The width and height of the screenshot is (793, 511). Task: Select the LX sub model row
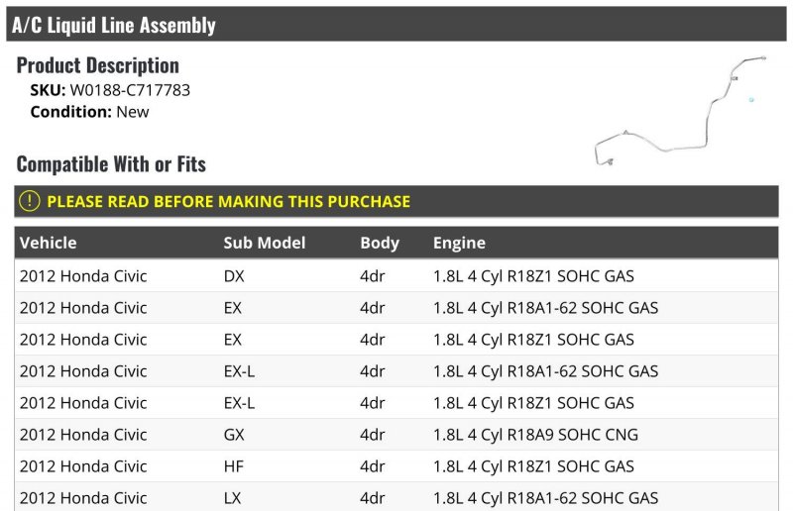click(396, 497)
